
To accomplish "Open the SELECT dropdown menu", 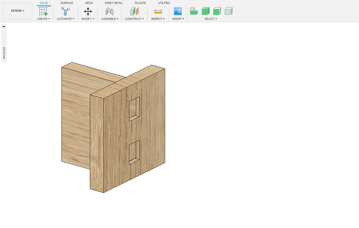I will 211,19.
